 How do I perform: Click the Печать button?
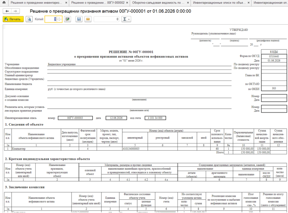tap(13, 19)
